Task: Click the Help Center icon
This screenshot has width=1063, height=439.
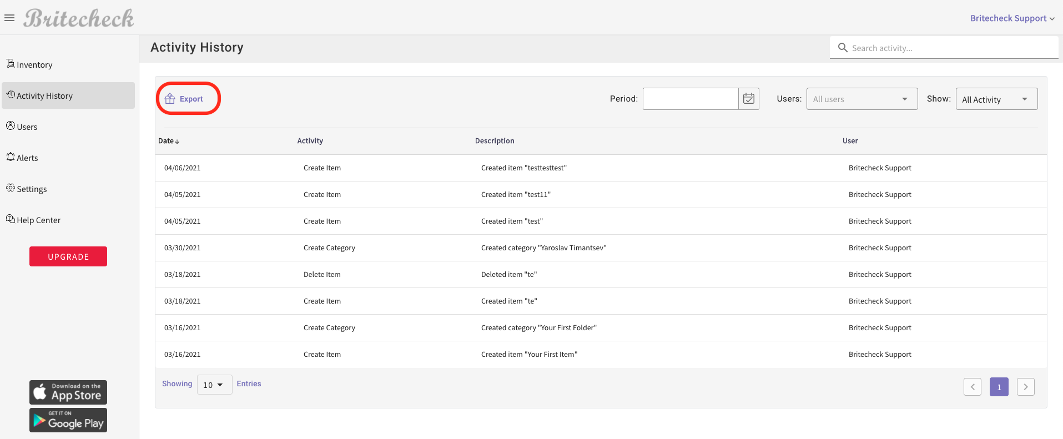Action: click(x=11, y=219)
